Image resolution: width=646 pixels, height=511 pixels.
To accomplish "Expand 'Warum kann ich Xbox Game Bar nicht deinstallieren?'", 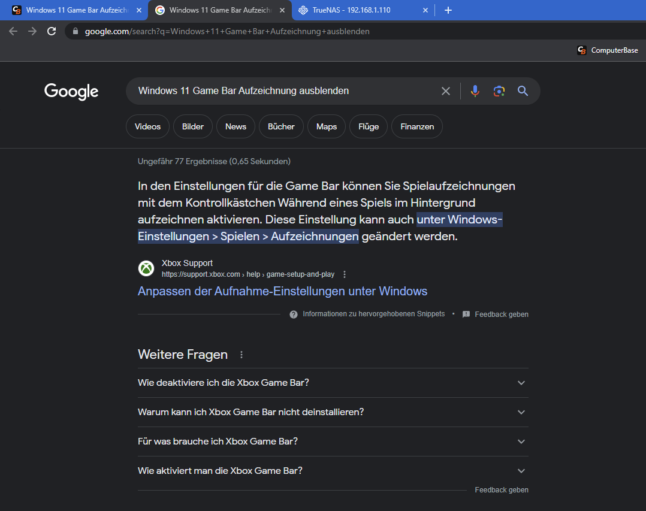I will pos(333,412).
